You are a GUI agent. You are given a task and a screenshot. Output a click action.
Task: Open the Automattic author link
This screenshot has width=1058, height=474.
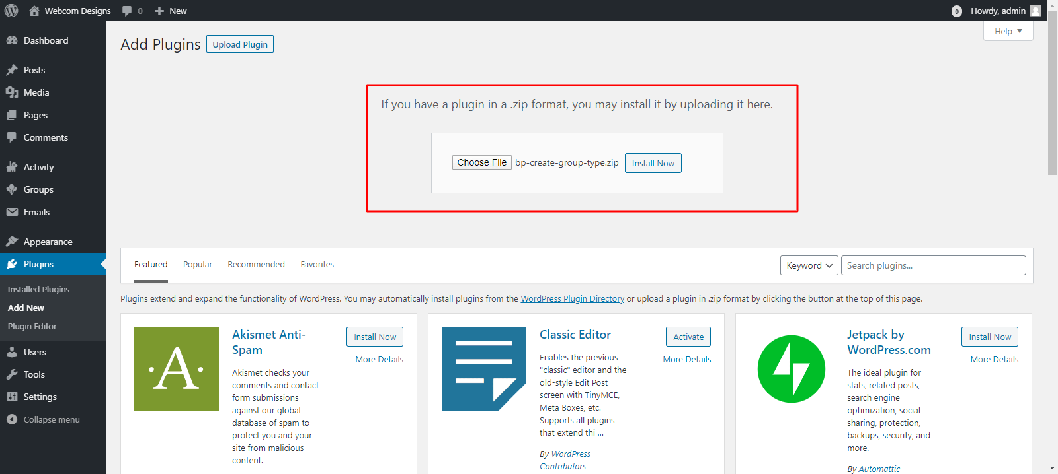pos(879,469)
